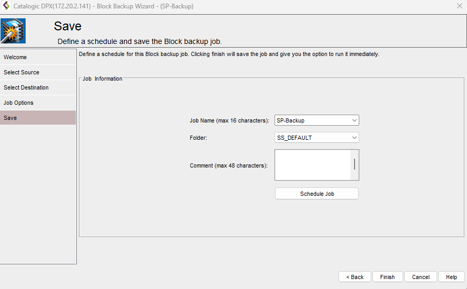Click the Comment box scrollbar
This screenshot has height=289, width=467.
(x=355, y=164)
